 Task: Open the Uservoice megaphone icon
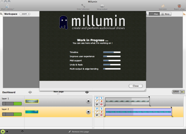tap(163, 6)
